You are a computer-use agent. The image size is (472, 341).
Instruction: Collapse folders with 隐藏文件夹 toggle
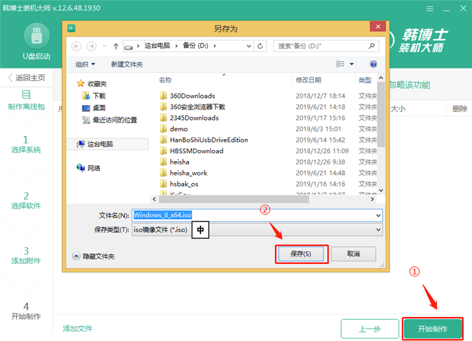pos(93,257)
